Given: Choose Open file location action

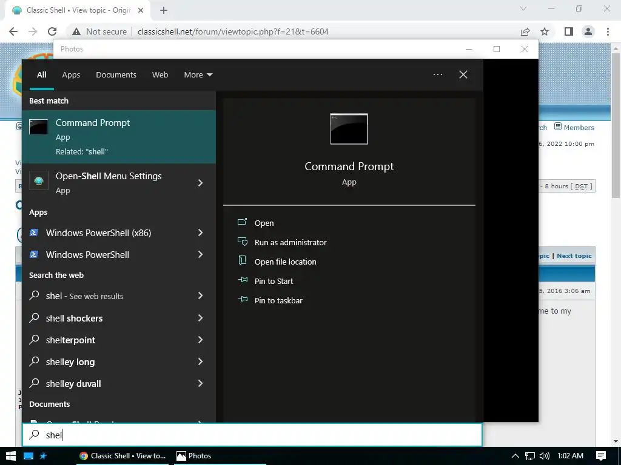Looking at the screenshot, I should click(285, 262).
